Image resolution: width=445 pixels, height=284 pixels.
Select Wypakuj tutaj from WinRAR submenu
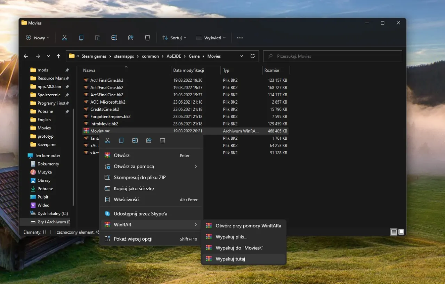(230, 259)
